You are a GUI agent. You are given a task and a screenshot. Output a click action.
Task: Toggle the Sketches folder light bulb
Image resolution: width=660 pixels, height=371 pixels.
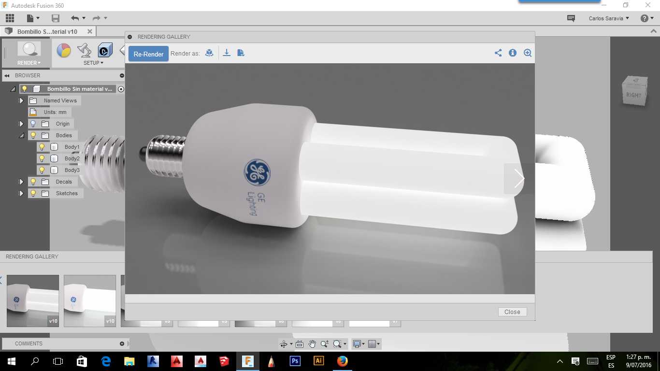coord(33,193)
